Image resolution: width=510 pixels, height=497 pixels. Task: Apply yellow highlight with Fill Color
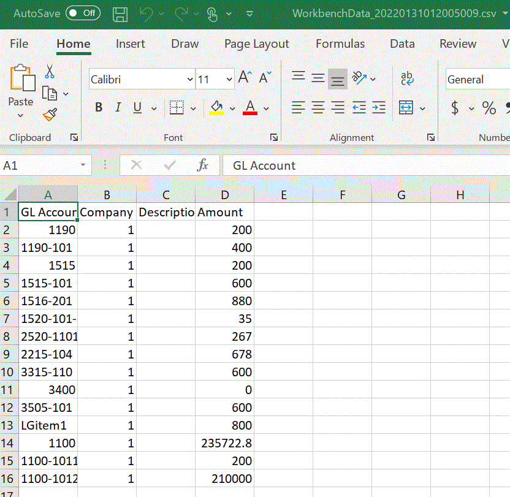click(x=218, y=107)
